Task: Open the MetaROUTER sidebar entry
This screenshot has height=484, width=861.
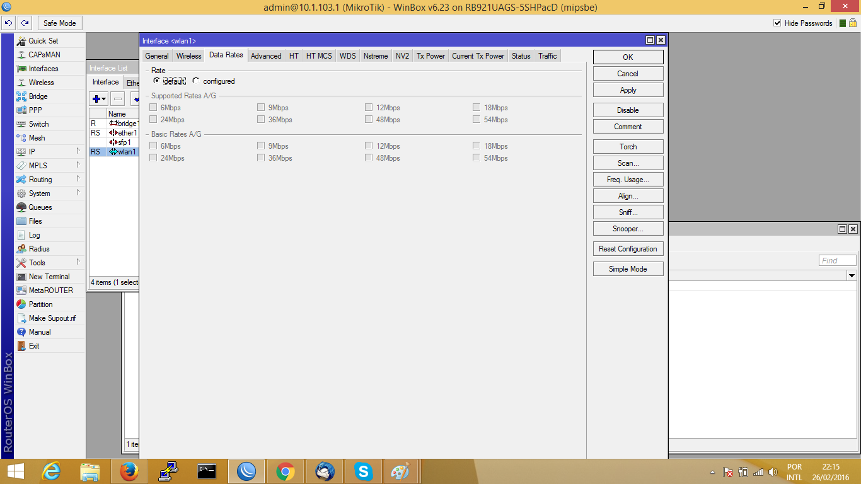Action: coord(49,291)
